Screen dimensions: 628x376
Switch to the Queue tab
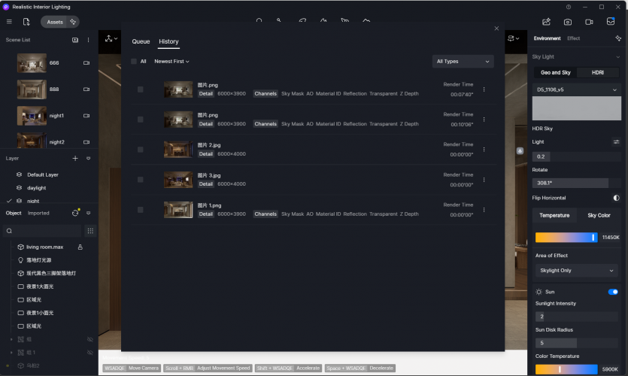(x=141, y=41)
